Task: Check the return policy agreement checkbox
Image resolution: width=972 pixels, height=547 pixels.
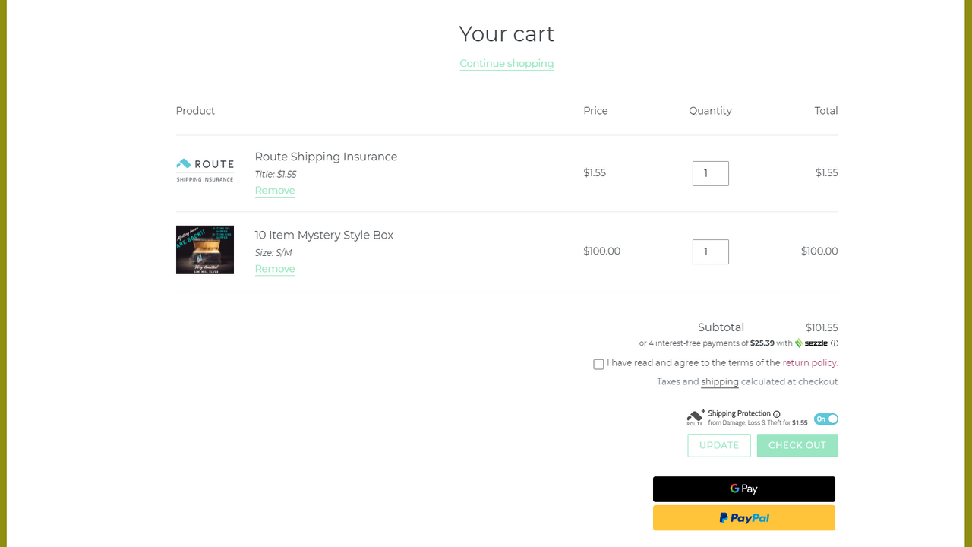Action: pos(598,365)
